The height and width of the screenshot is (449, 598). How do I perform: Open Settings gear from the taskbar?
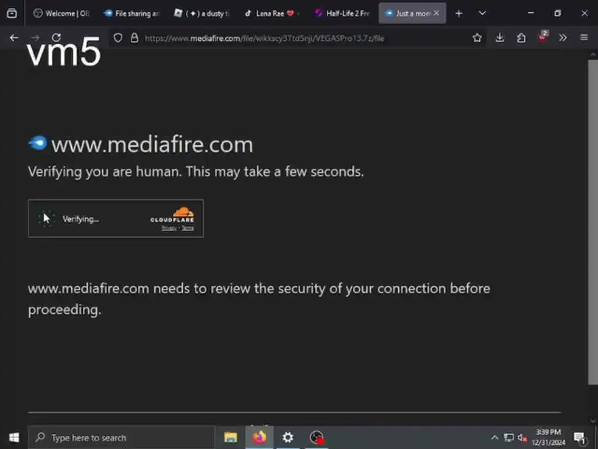coord(288,437)
